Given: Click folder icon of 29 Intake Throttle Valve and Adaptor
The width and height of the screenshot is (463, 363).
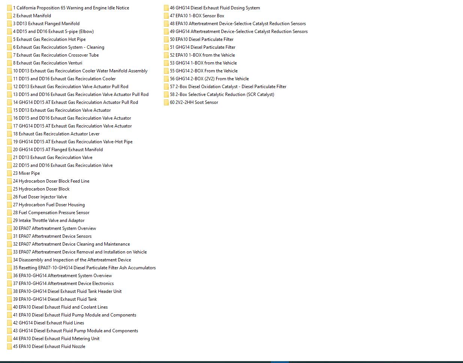Looking at the screenshot, I should pos(9,220).
